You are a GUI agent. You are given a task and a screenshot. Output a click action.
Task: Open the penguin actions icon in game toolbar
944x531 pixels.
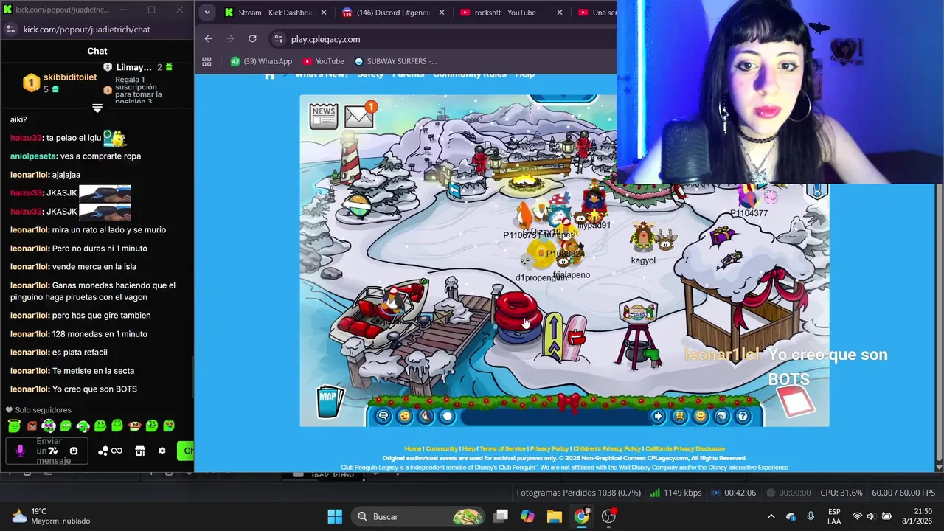point(426,416)
